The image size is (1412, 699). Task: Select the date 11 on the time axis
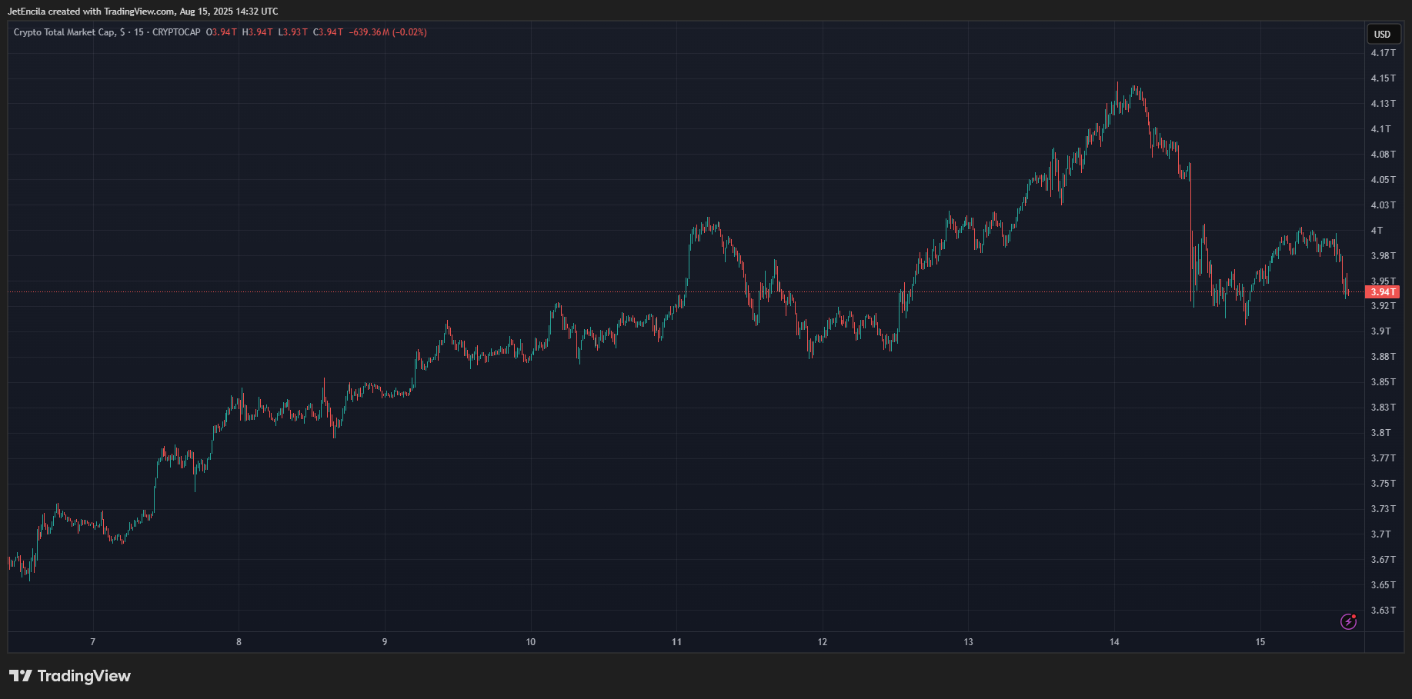pos(676,641)
